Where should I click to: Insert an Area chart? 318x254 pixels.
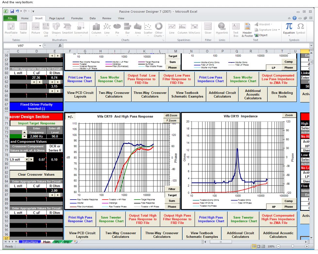(x=138, y=29)
